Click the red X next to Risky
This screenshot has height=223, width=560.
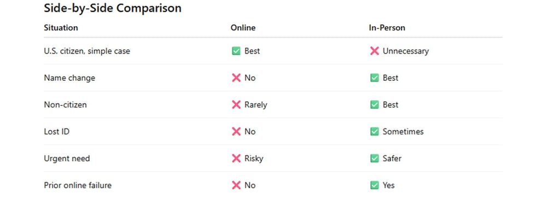click(236, 158)
